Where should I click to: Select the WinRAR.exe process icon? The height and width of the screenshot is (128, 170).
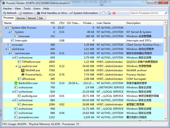click(22, 70)
